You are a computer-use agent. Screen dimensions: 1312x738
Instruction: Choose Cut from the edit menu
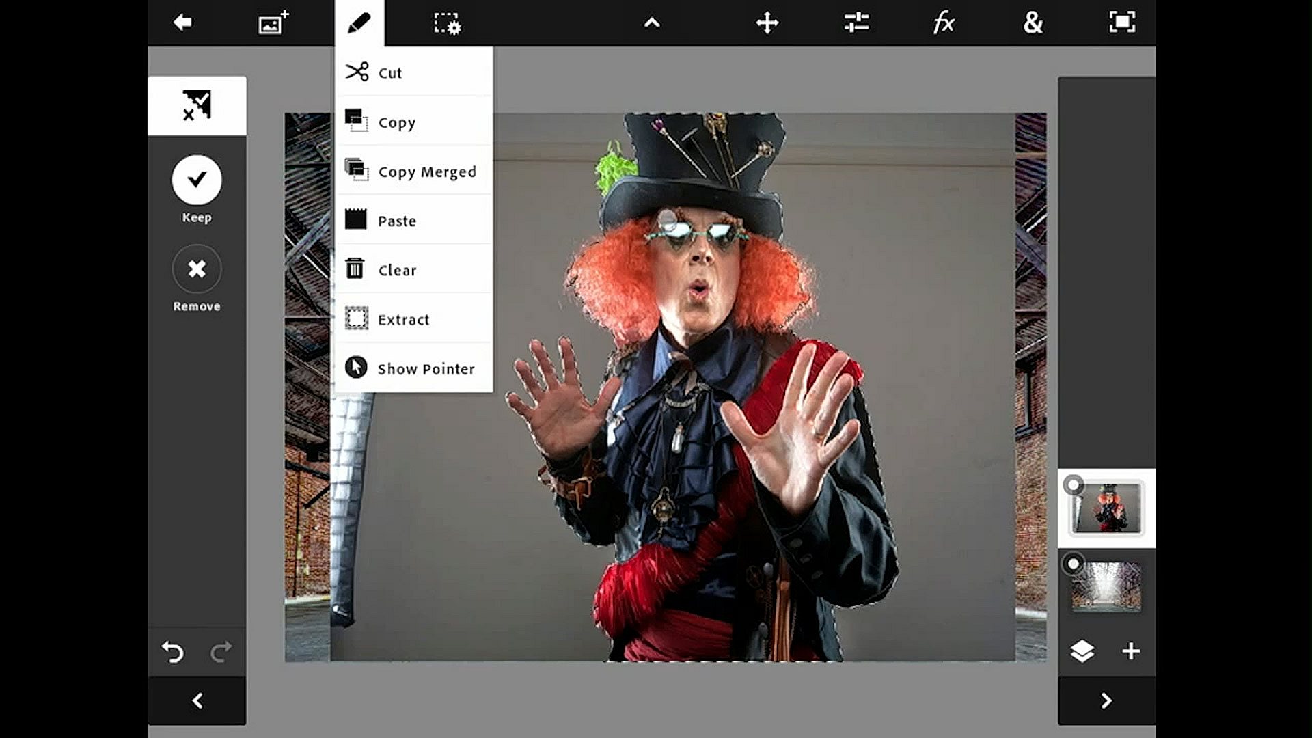coord(413,72)
